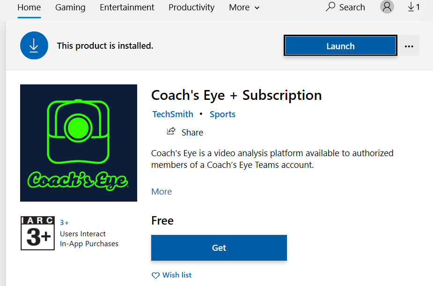Open the TechSmith publisher link
433x286 pixels.
point(173,114)
